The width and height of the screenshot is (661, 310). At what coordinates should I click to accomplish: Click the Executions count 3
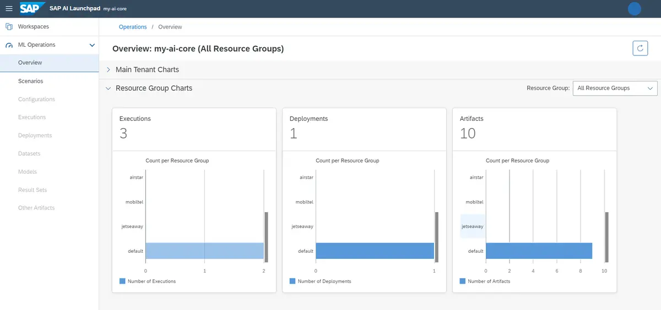[123, 134]
